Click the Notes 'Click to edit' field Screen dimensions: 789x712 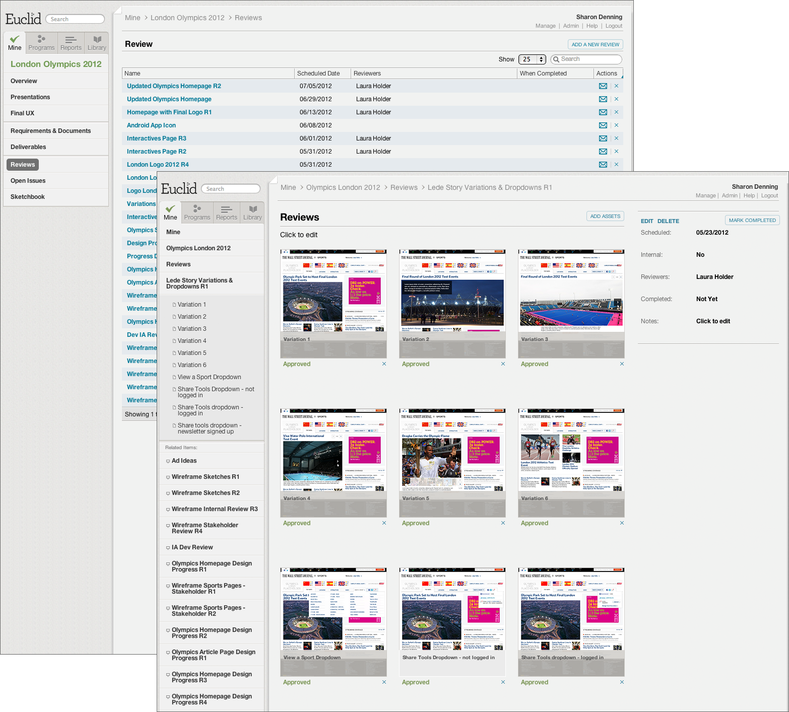pyautogui.click(x=713, y=321)
